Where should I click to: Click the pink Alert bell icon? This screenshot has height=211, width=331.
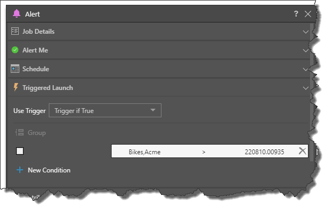(17, 14)
